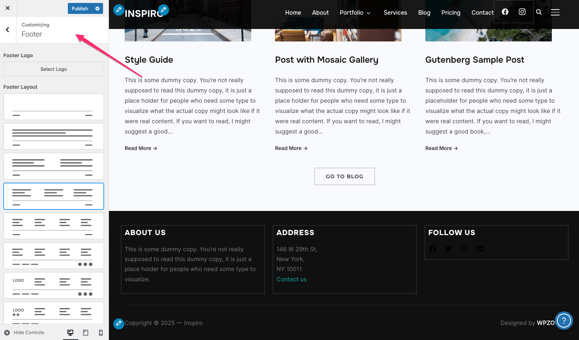Edit the copyright text pencil shortcut
This screenshot has width=579, height=340.
click(x=118, y=323)
